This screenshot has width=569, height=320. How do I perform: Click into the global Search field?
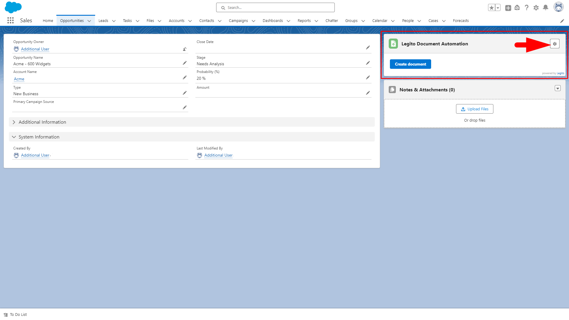275,7
